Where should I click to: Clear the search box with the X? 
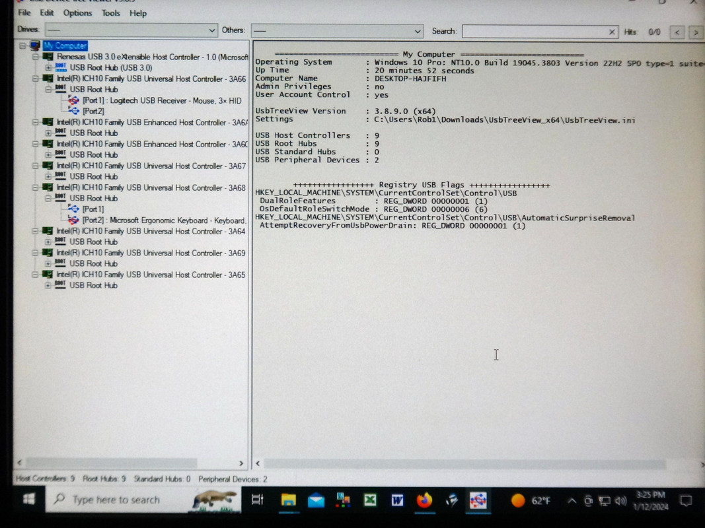coord(611,32)
